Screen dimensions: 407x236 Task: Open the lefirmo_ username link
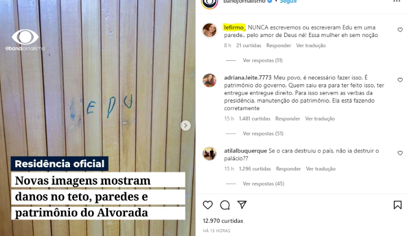pos(235,28)
